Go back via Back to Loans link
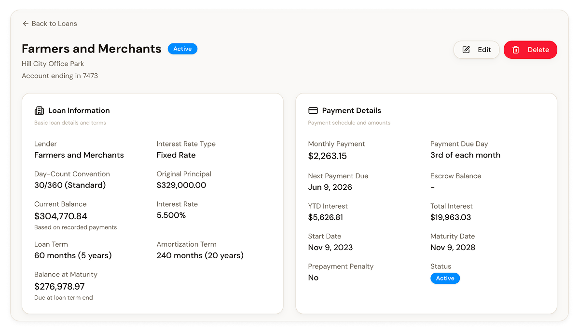The height and width of the screenshot is (331, 579). (x=50, y=24)
